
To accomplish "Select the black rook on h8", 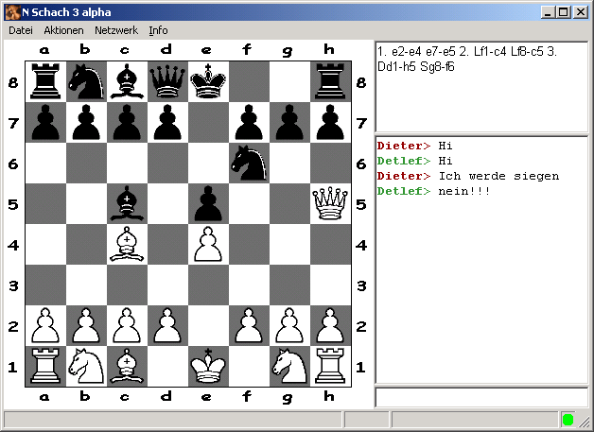I will click(x=330, y=82).
